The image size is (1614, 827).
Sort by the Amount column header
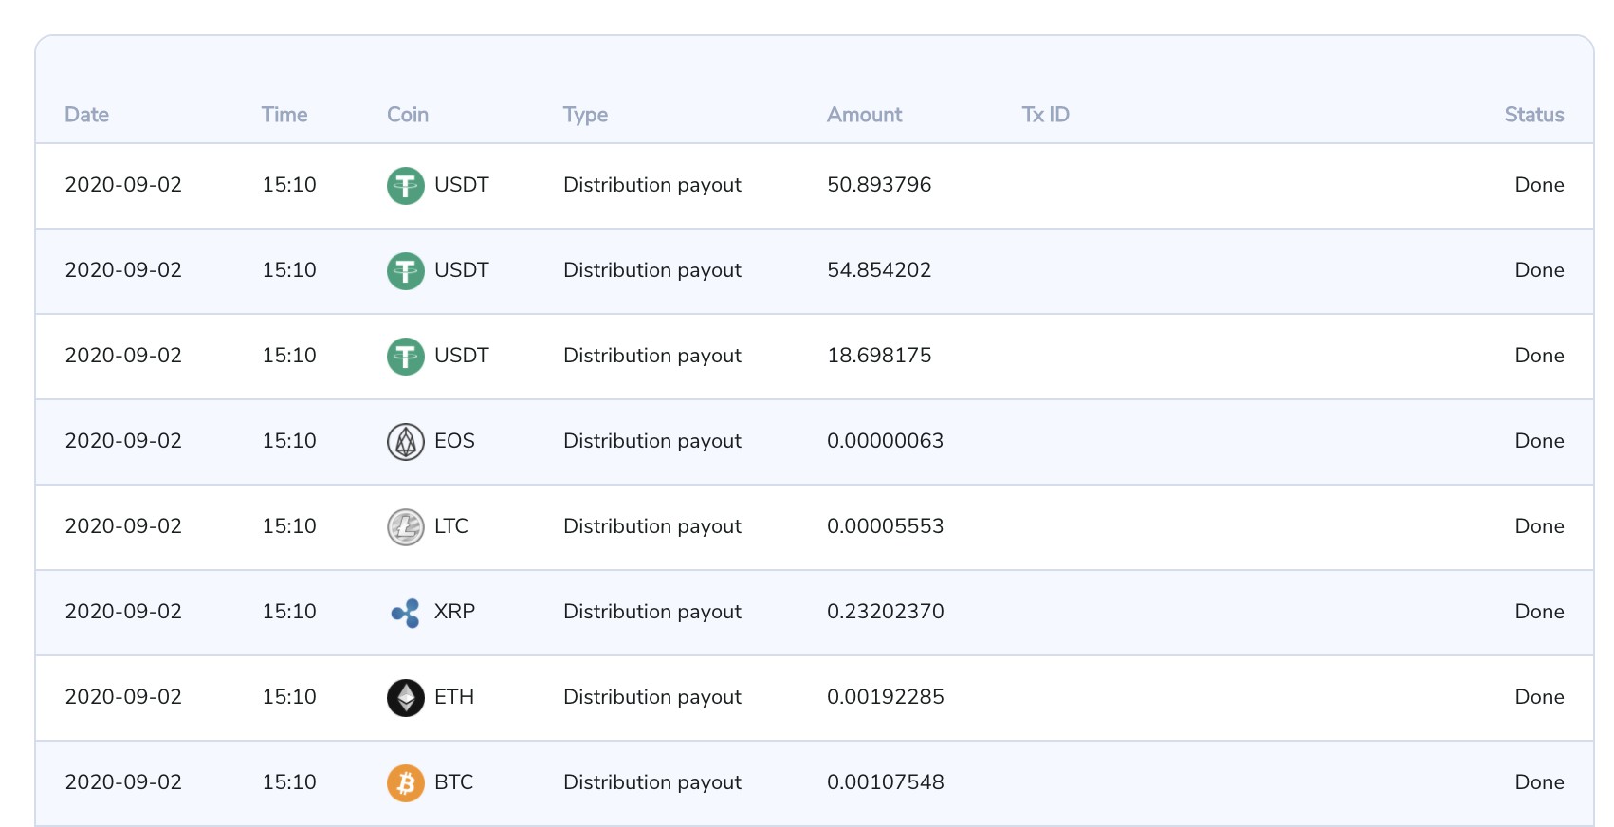pos(864,115)
